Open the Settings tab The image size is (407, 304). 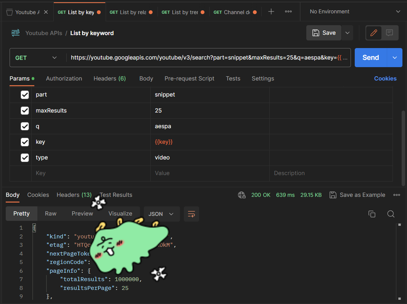point(263,79)
